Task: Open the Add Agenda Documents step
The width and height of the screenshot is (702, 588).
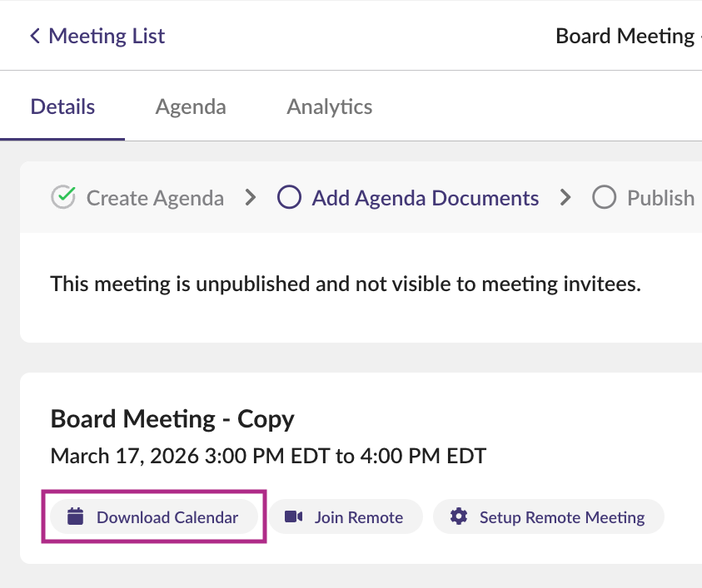Action: [x=425, y=198]
